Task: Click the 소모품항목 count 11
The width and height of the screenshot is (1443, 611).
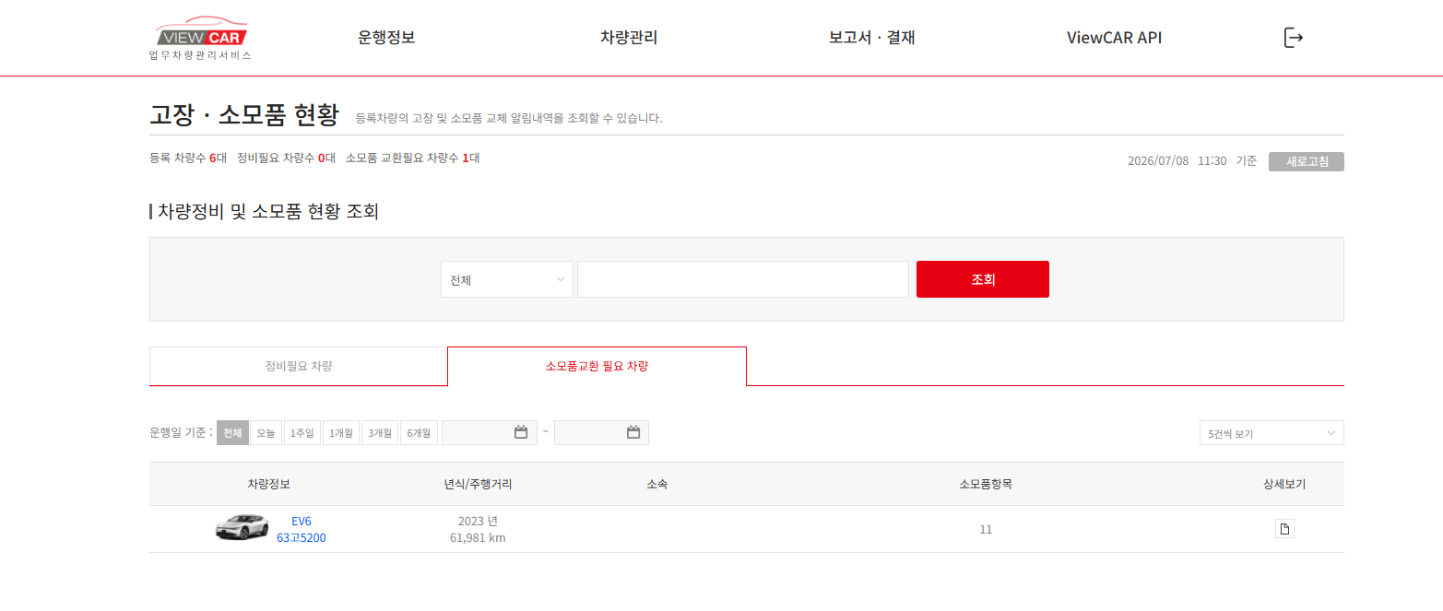Action: click(986, 530)
